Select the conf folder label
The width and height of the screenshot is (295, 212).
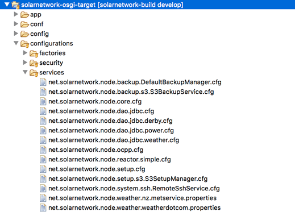(37, 24)
